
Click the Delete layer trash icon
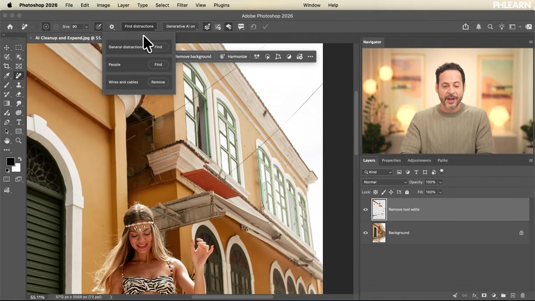(x=522, y=295)
